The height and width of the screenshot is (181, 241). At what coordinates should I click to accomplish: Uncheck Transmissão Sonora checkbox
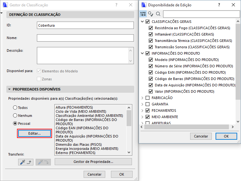click(x=151, y=47)
